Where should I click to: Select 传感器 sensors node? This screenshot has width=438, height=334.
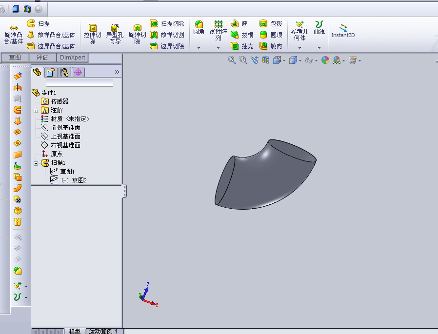(x=55, y=101)
